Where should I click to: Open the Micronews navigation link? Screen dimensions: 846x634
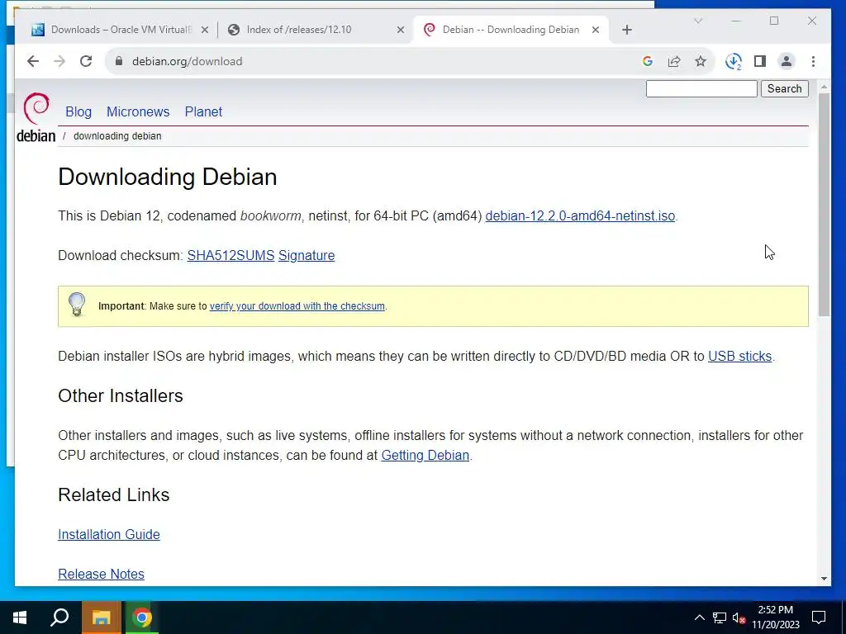138,111
